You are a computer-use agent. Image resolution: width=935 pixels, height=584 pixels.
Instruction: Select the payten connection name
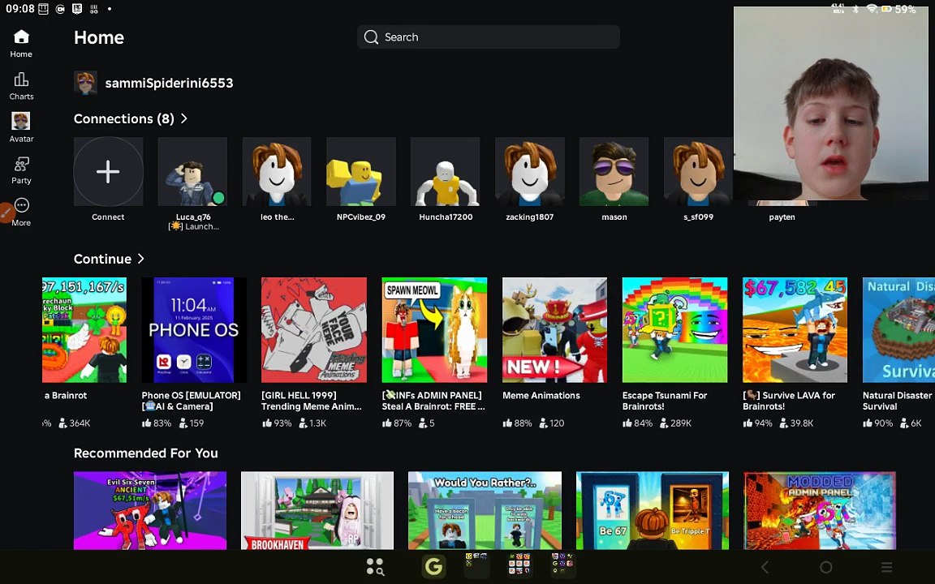pyautogui.click(x=782, y=217)
